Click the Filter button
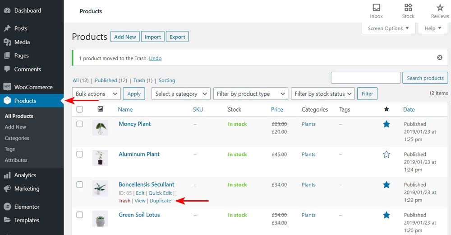451x235 pixels. [367, 94]
